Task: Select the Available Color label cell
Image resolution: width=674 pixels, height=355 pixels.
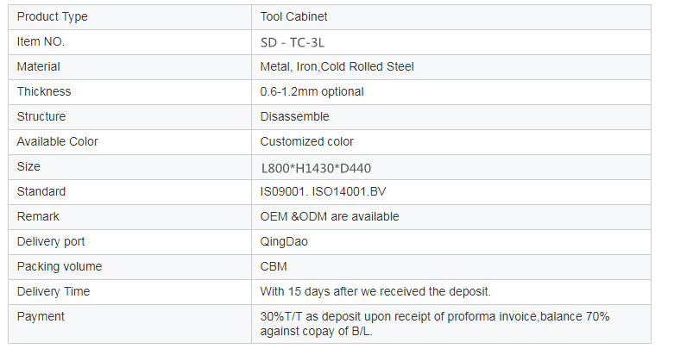Action: [x=129, y=142]
